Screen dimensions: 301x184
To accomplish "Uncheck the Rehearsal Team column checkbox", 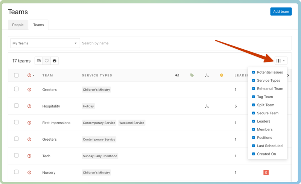I will [254, 89].
